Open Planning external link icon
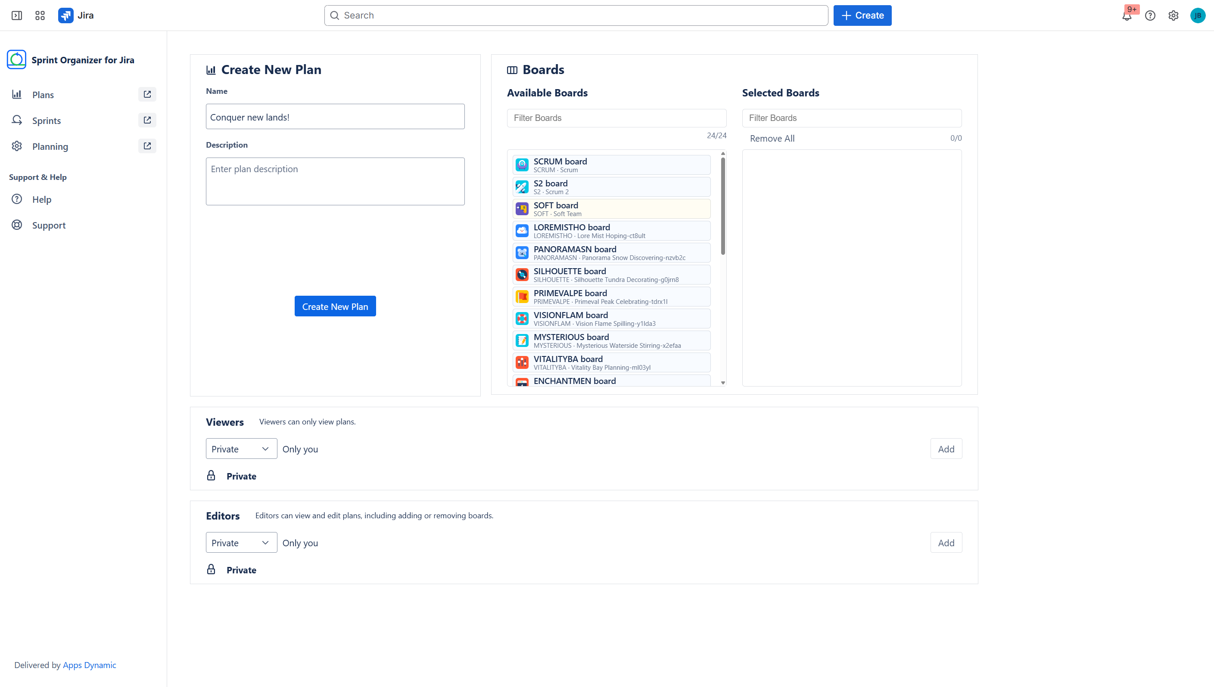The width and height of the screenshot is (1214, 687). click(x=147, y=146)
